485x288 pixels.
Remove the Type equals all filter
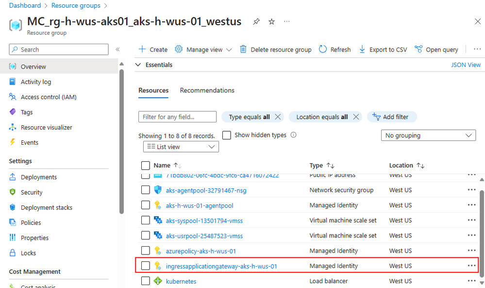click(x=278, y=117)
